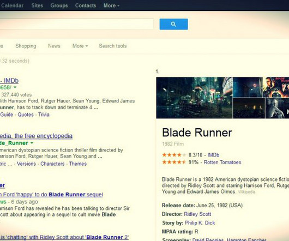289x241 pixels.
Task: Open the large Blade Runner cityscape image
Action: (194, 98)
